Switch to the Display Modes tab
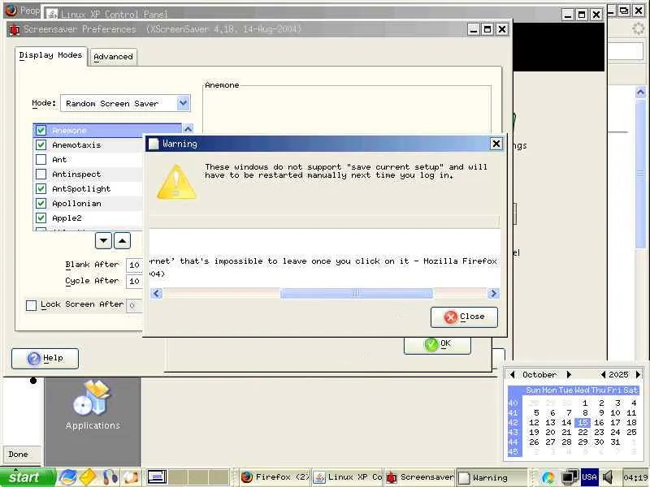 click(x=50, y=55)
